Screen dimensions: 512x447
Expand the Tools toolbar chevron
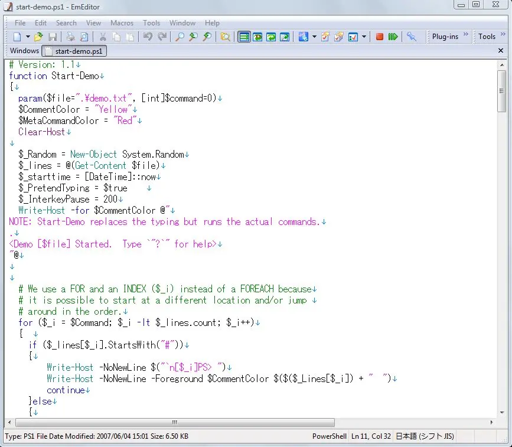click(x=502, y=35)
